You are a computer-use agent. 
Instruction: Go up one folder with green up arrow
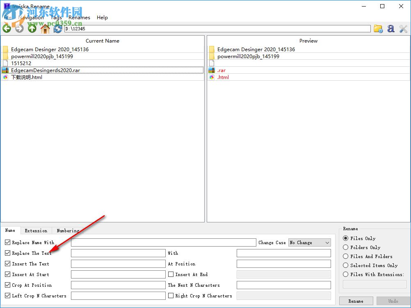(x=32, y=29)
